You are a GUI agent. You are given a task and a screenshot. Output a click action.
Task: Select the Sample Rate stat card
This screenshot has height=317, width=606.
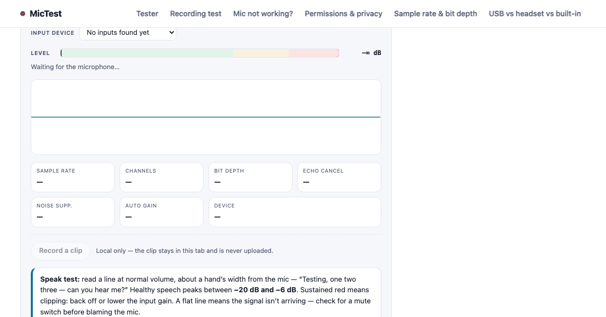click(x=73, y=177)
